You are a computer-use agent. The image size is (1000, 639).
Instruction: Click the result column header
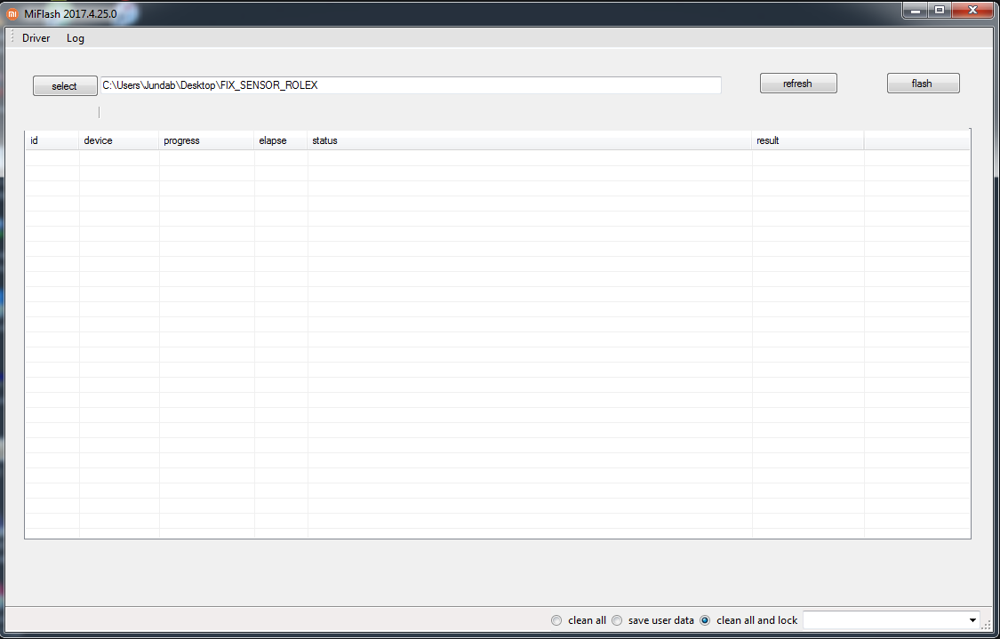coord(808,141)
